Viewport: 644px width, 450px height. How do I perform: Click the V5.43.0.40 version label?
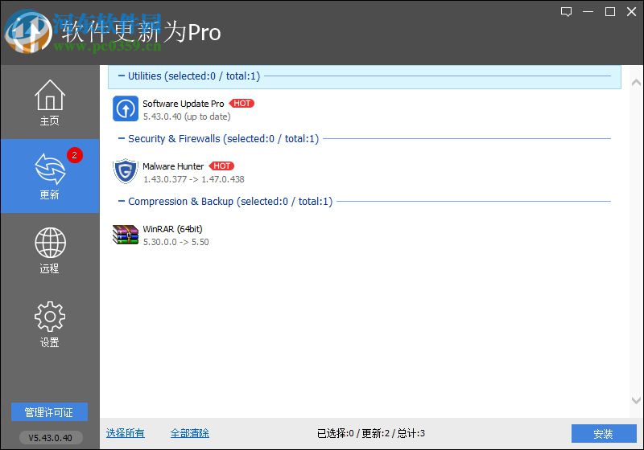(51, 438)
